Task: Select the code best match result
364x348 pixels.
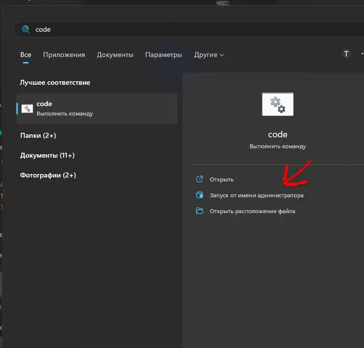Action: point(97,109)
